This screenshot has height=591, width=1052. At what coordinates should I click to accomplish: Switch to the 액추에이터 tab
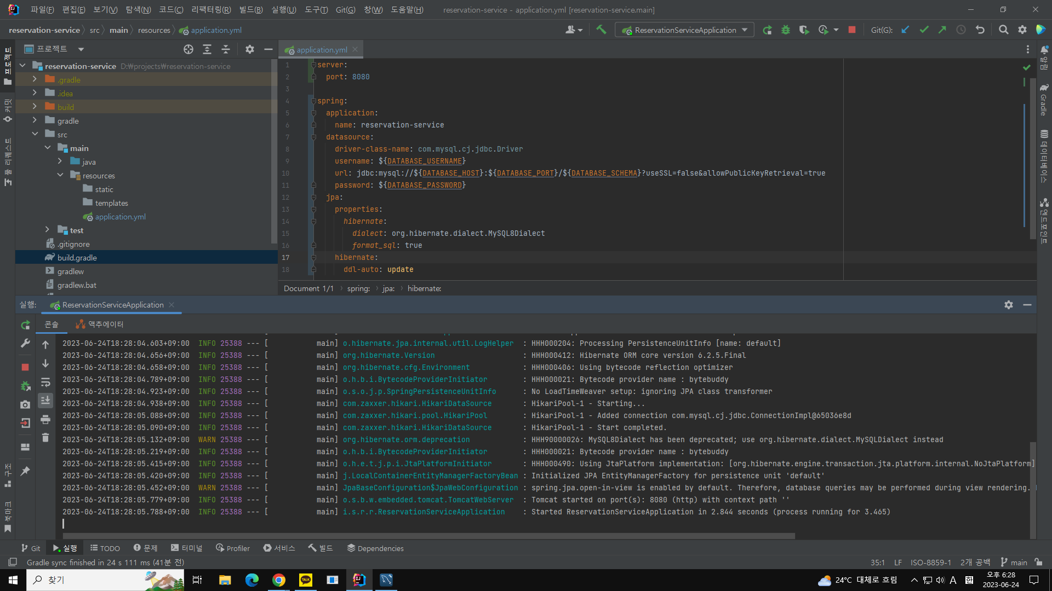[x=100, y=325]
